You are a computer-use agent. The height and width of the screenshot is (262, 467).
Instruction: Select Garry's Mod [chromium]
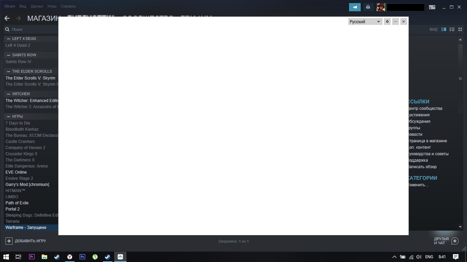click(x=27, y=185)
